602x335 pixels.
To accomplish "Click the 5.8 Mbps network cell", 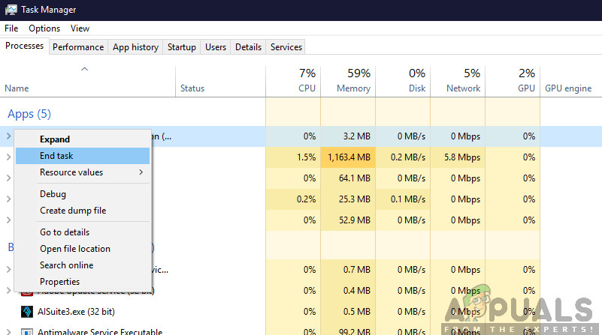I will (458, 157).
